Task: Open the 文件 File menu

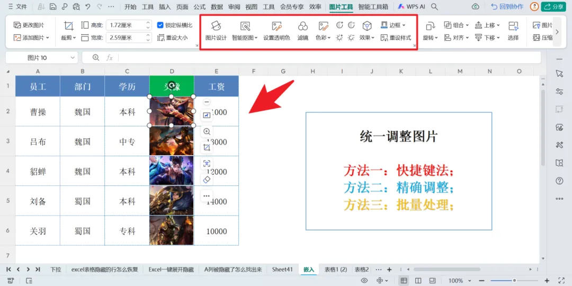Action: pos(17,6)
